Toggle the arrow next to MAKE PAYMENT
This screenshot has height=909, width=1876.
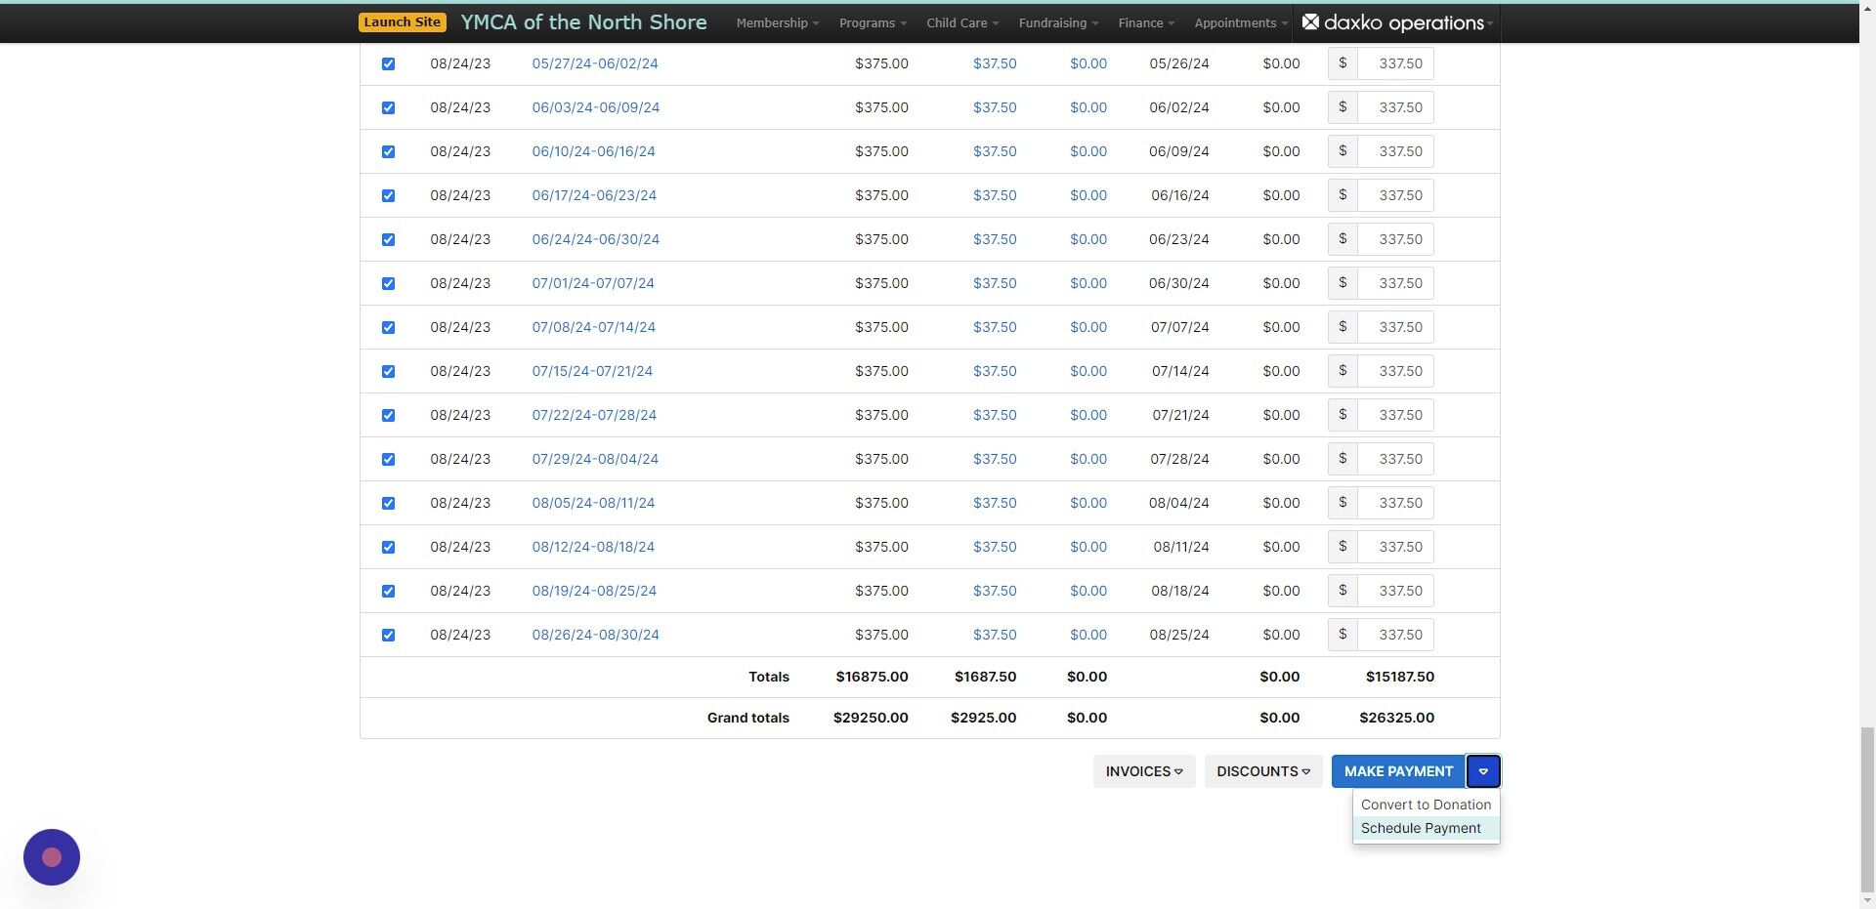[1483, 771]
